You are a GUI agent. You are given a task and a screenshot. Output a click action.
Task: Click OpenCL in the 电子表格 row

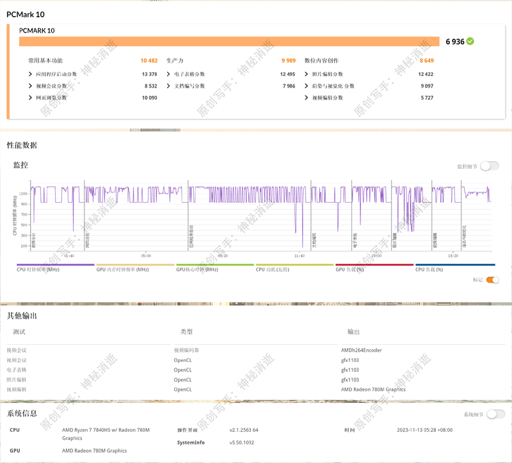[183, 370]
